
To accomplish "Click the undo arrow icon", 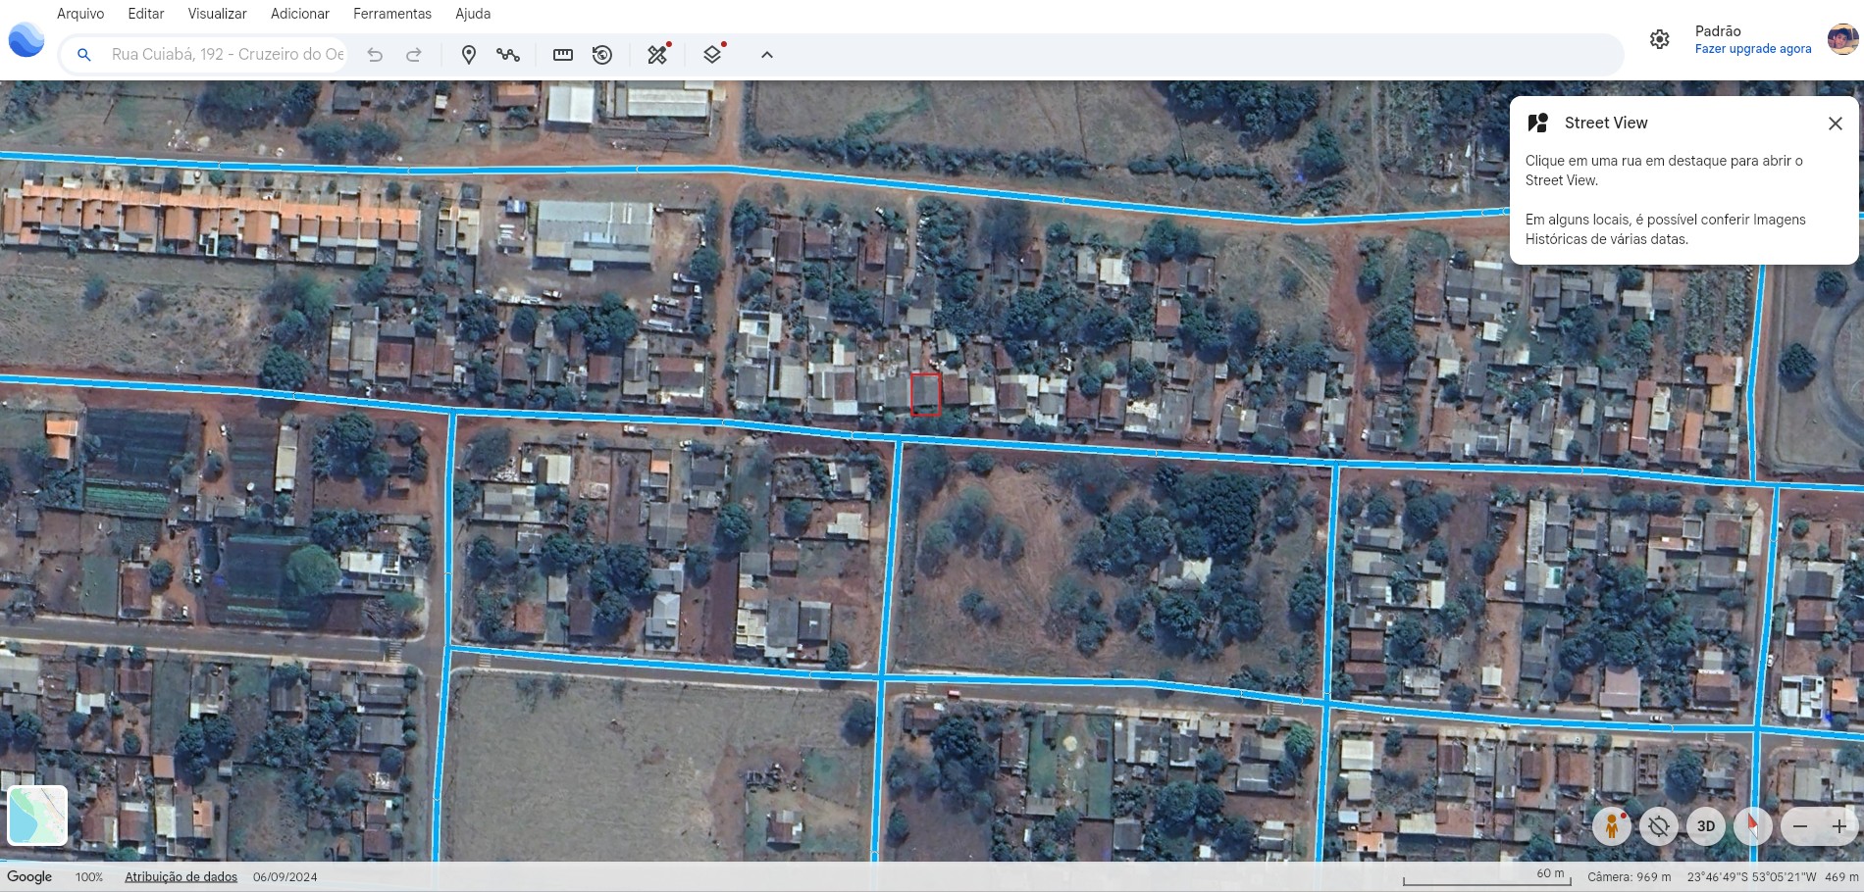I will 375,55.
